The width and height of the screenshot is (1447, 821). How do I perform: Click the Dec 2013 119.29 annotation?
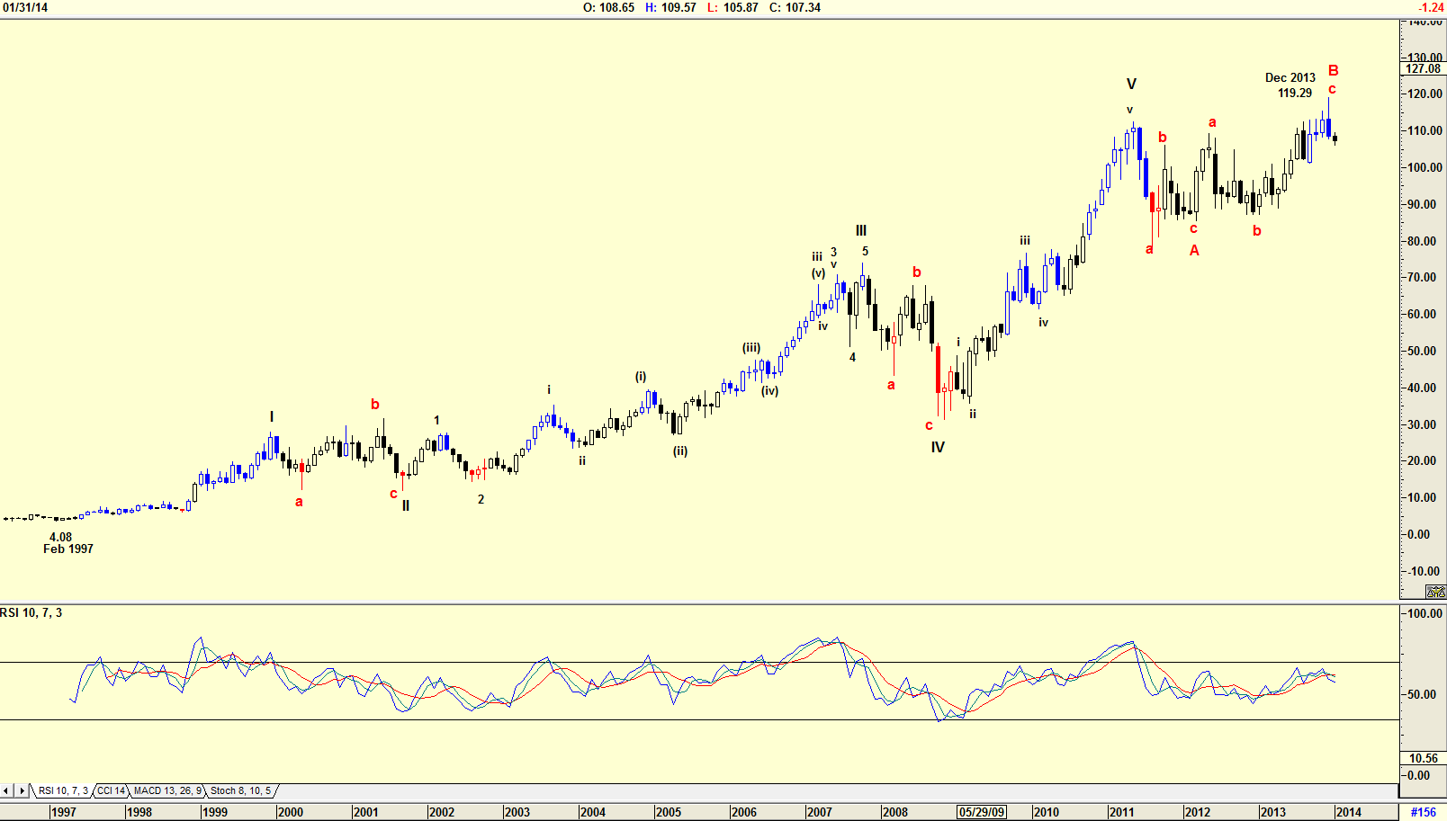1291,85
